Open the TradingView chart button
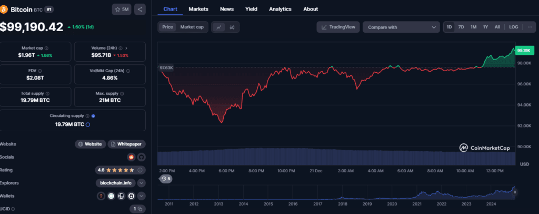Viewport: 539px width, 214px height. point(338,27)
